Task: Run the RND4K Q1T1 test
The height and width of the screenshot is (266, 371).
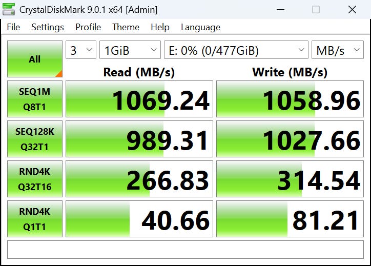Action: 35,219
